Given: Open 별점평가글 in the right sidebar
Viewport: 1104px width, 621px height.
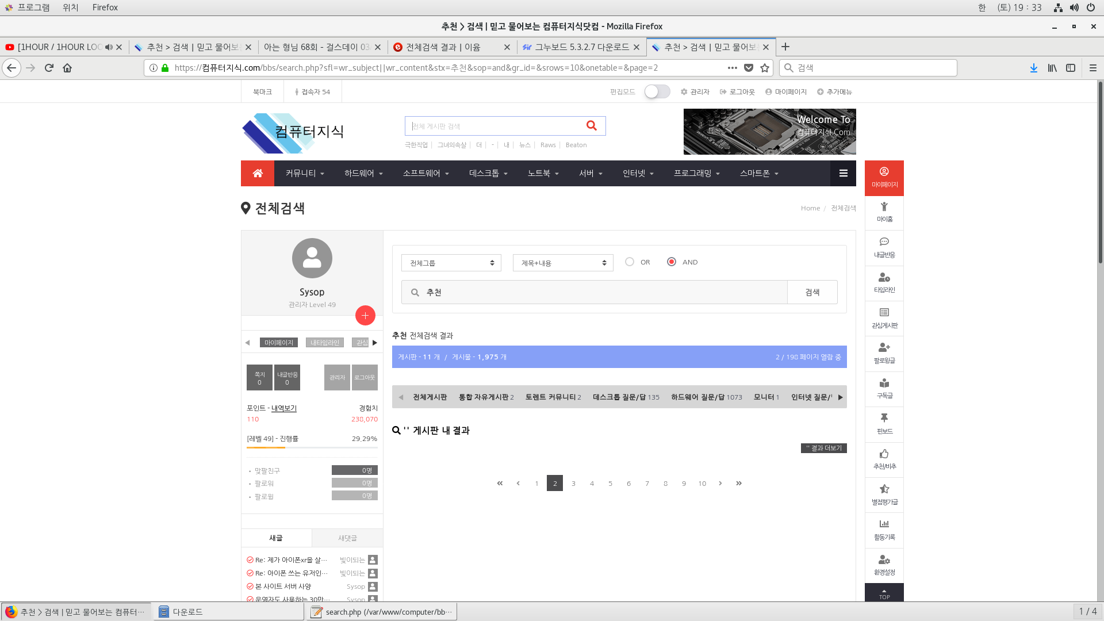Looking at the screenshot, I should pyautogui.click(x=884, y=495).
